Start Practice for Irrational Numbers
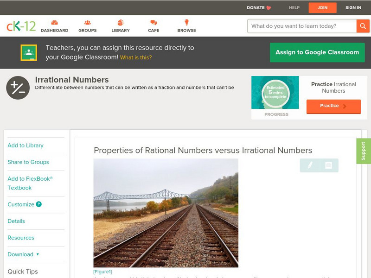Image resolution: width=371 pixels, height=278 pixels. (333, 106)
